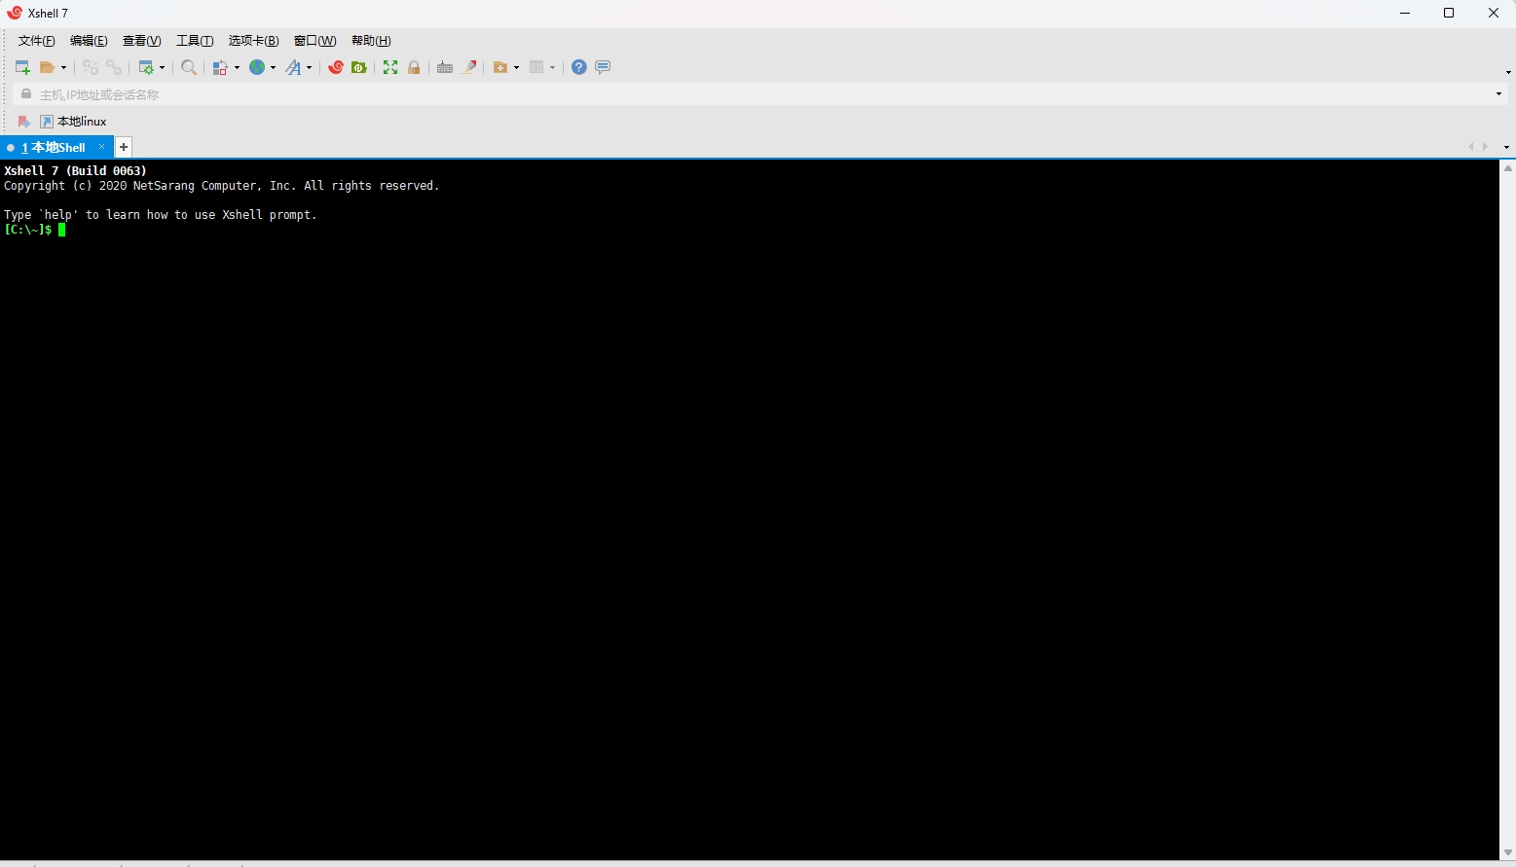Expand the font dropdown arrow
Screen dimensions: 1516x867
coord(309,67)
